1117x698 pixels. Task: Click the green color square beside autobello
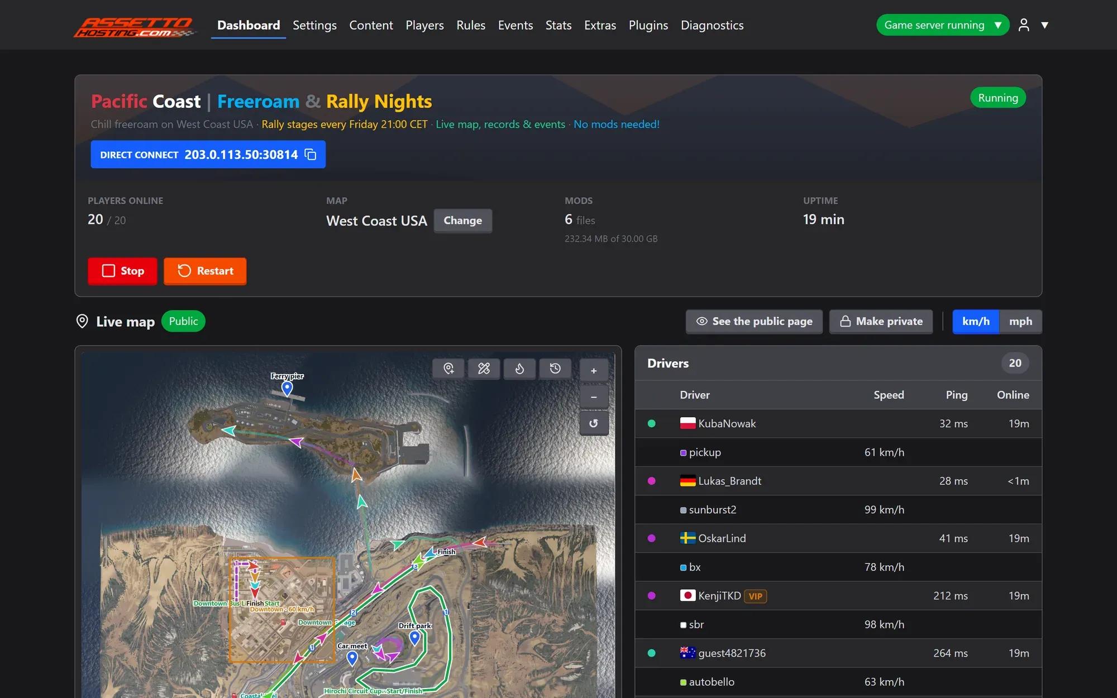tap(683, 682)
